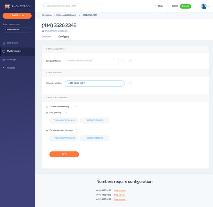This screenshot has width=213, height=207.
Task: Click help icon for Whisper Message
Action: [77, 130]
